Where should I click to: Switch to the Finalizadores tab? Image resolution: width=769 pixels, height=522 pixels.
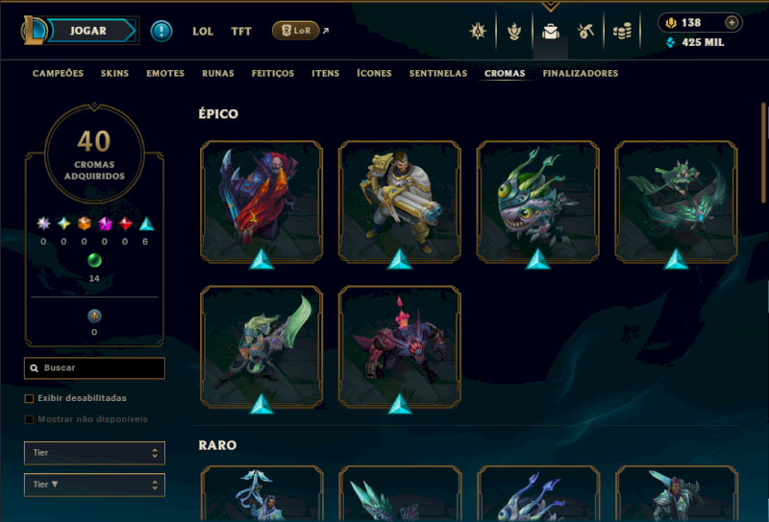coord(581,74)
